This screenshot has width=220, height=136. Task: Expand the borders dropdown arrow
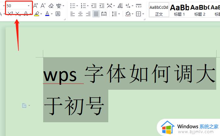[143, 14]
